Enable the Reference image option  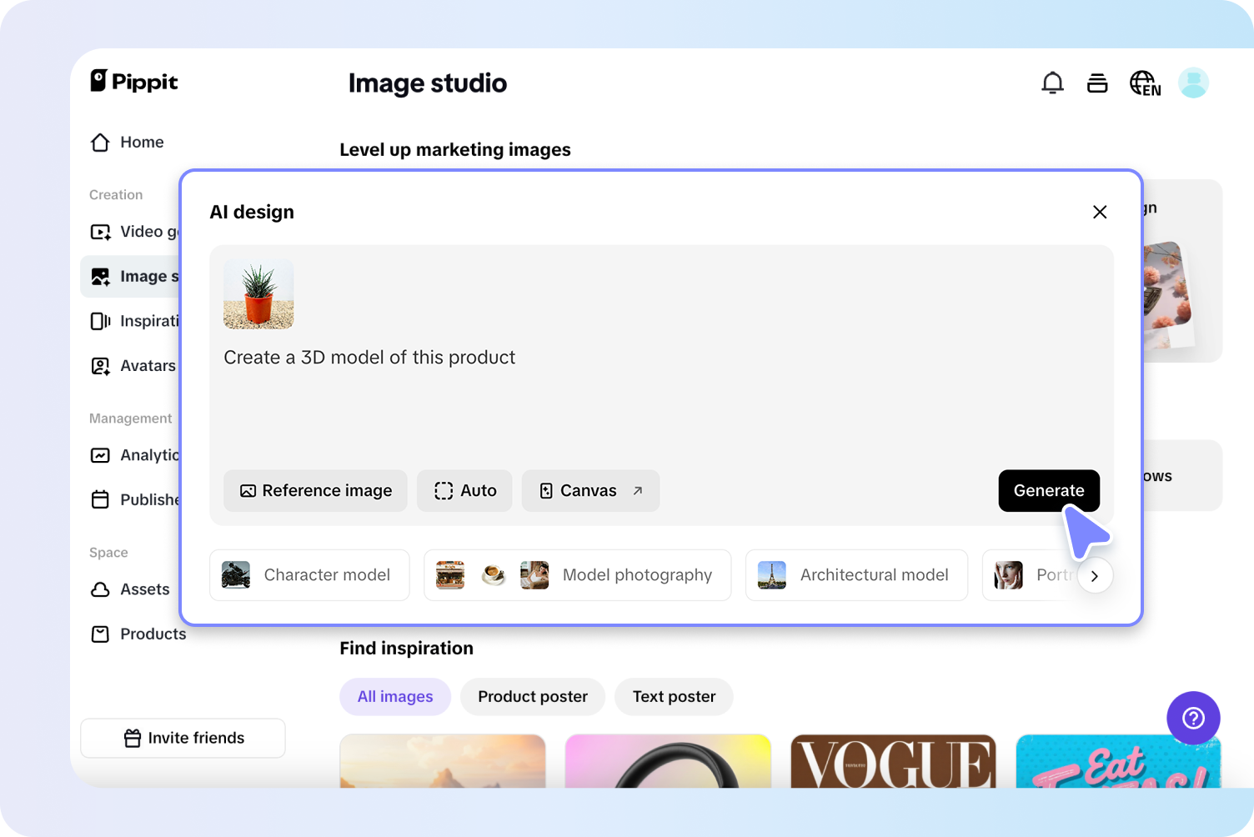coord(315,490)
